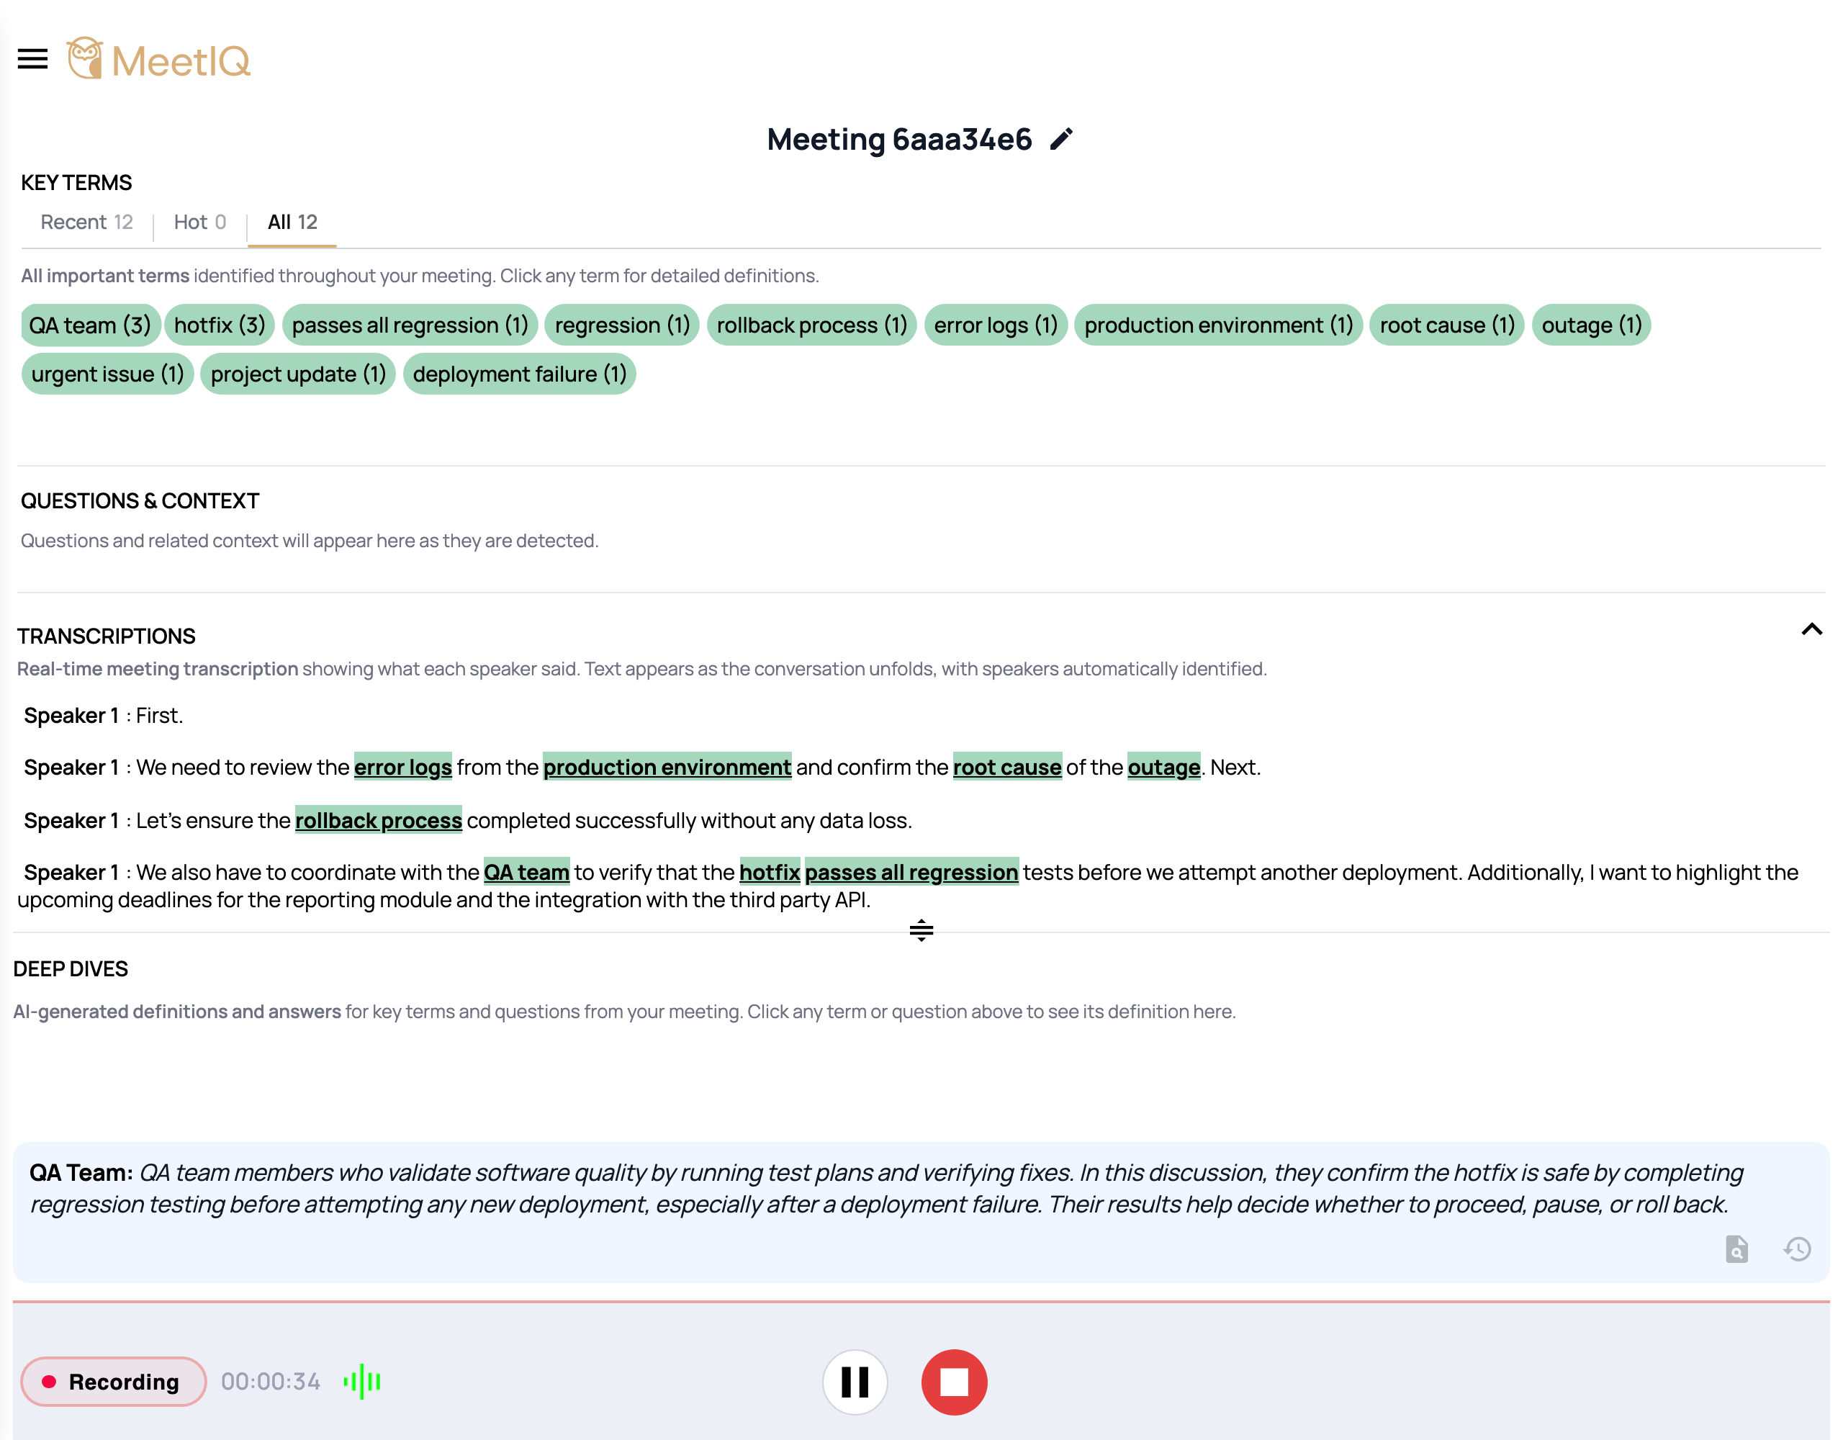This screenshot has height=1440, width=1843.
Task: Click the green audio level indicator
Action: (362, 1381)
